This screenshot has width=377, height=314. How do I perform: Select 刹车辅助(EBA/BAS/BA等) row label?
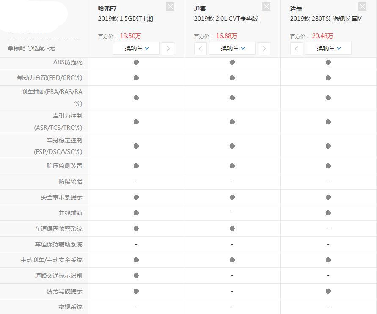pyautogui.click(x=52, y=98)
